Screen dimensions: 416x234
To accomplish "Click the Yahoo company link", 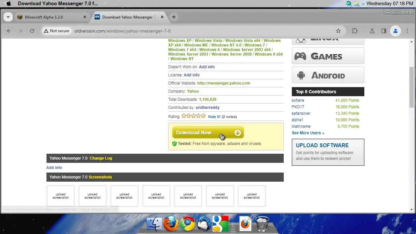I will click(193, 91).
